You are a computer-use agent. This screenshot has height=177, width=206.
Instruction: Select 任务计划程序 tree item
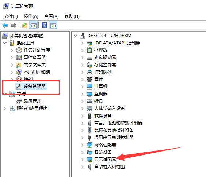(x=37, y=50)
